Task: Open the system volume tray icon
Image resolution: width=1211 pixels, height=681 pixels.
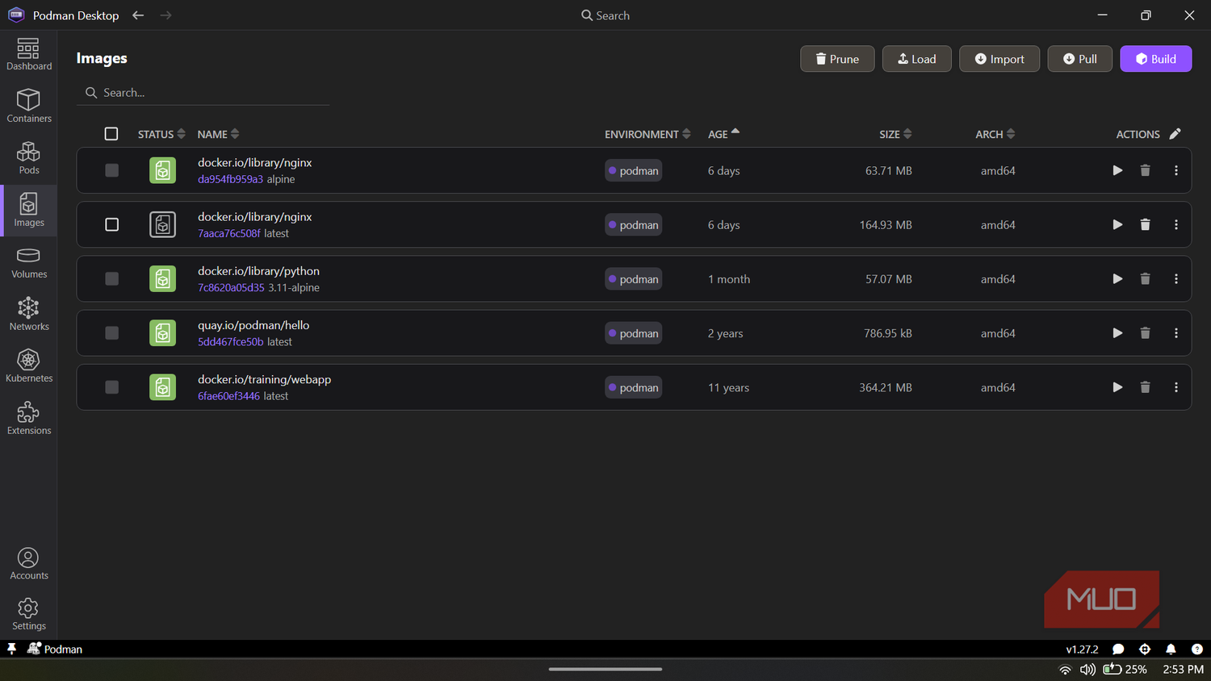Action: [x=1087, y=670]
